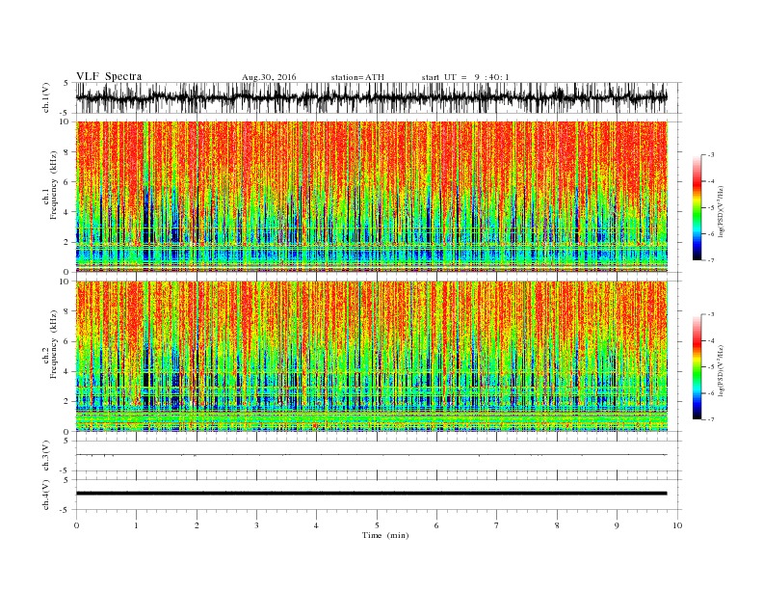The height and width of the screenshot is (590, 763).
Task: Click the '8' kHz tick on ch.1 spectrogram
Action: click(x=67, y=152)
